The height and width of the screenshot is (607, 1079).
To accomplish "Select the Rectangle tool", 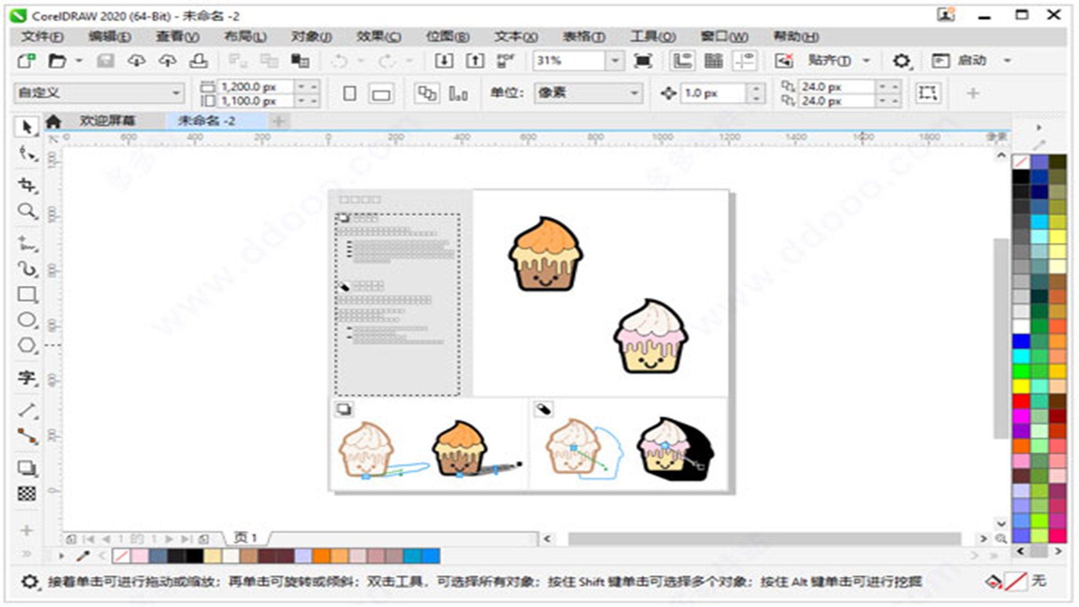I will click(x=26, y=295).
